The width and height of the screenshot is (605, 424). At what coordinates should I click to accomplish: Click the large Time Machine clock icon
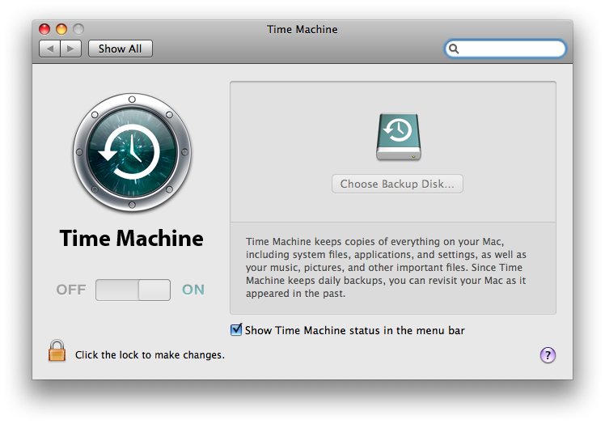pos(132,153)
